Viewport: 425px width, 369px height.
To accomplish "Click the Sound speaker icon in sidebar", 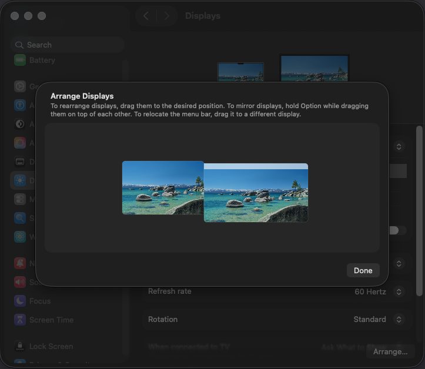I will [20, 282].
